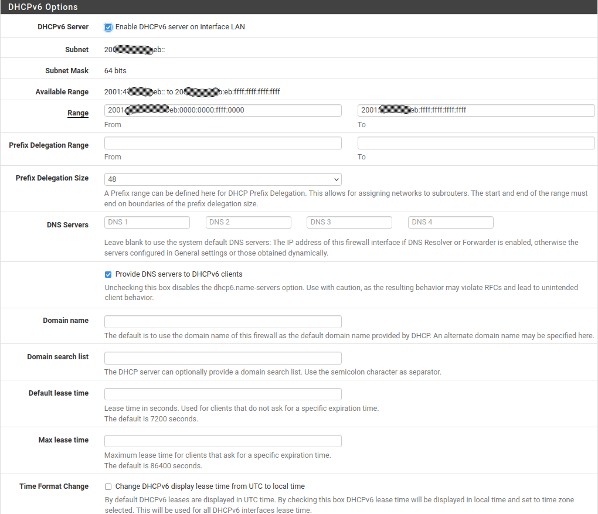The height and width of the screenshot is (514, 598).
Task: Click the DHCPv6 Options section header
Action: coord(43,8)
